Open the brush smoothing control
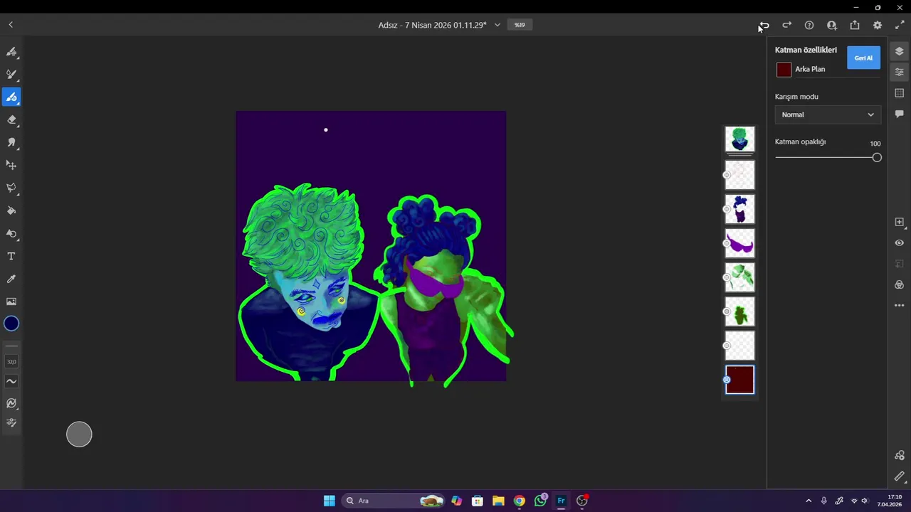This screenshot has height=512, width=911. (x=11, y=381)
